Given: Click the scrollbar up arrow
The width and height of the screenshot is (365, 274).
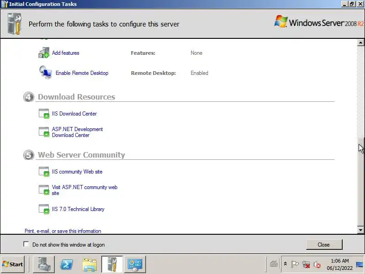Looking at the screenshot, I should (360, 42).
